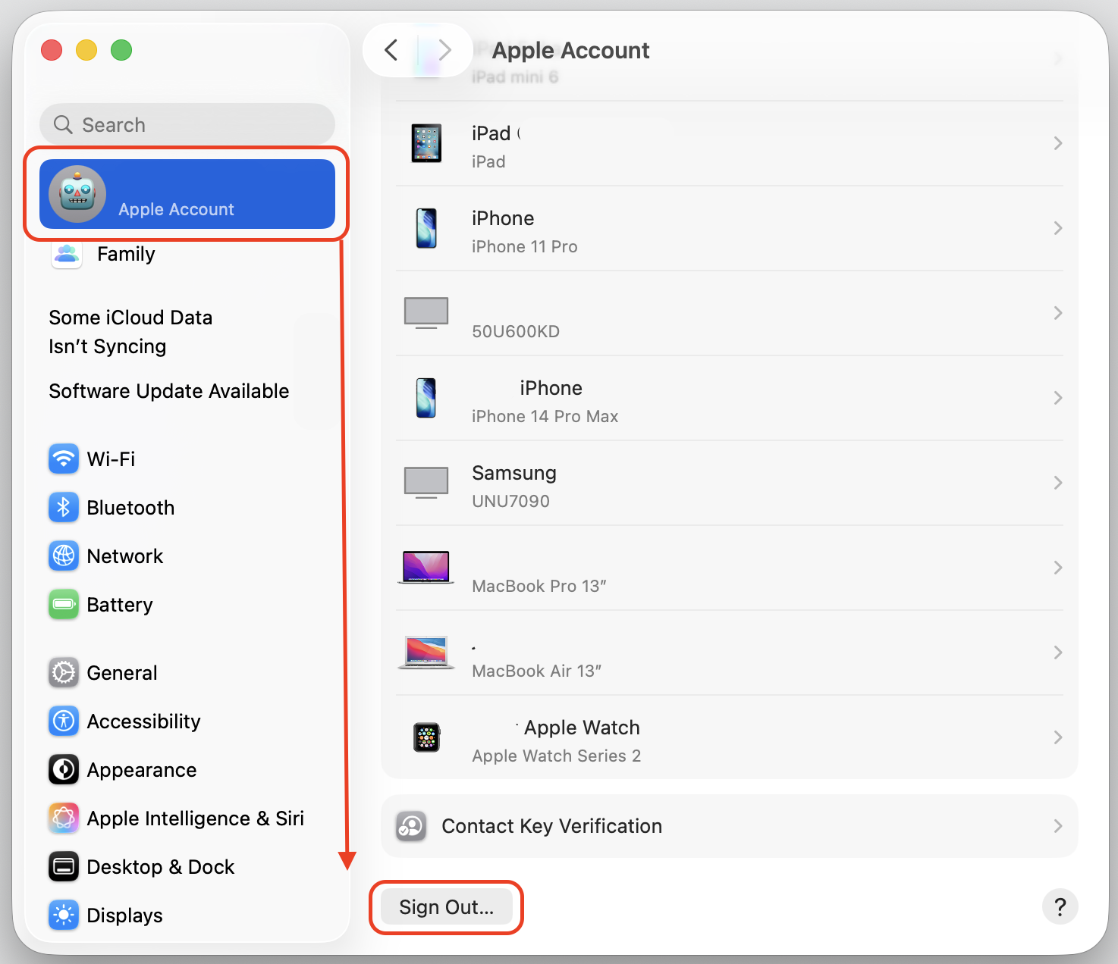This screenshot has height=964, width=1118.
Task: Click the magnifier icon in Search
Action: pyautogui.click(x=64, y=124)
